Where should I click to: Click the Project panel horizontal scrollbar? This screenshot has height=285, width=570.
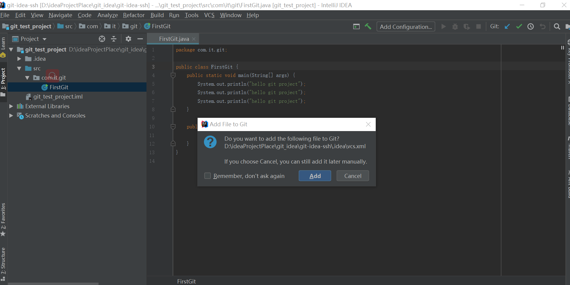[x=53, y=283]
